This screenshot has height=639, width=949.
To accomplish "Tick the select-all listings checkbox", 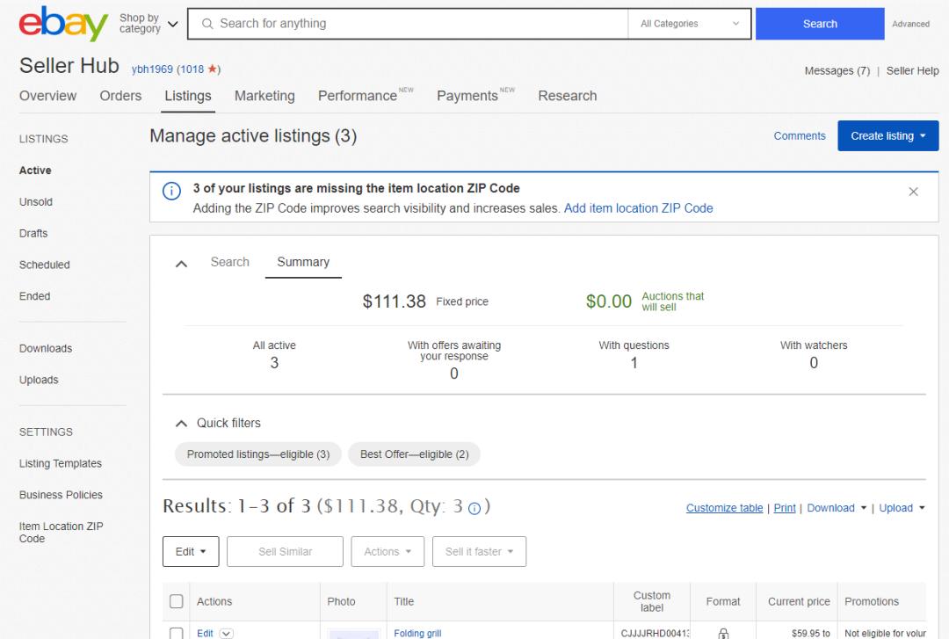I will point(177,601).
